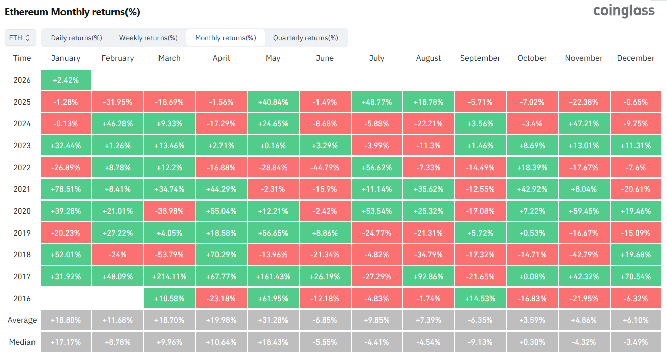Click the September Median -9.13% cell
This screenshot has height=357, width=667.
click(x=480, y=342)
